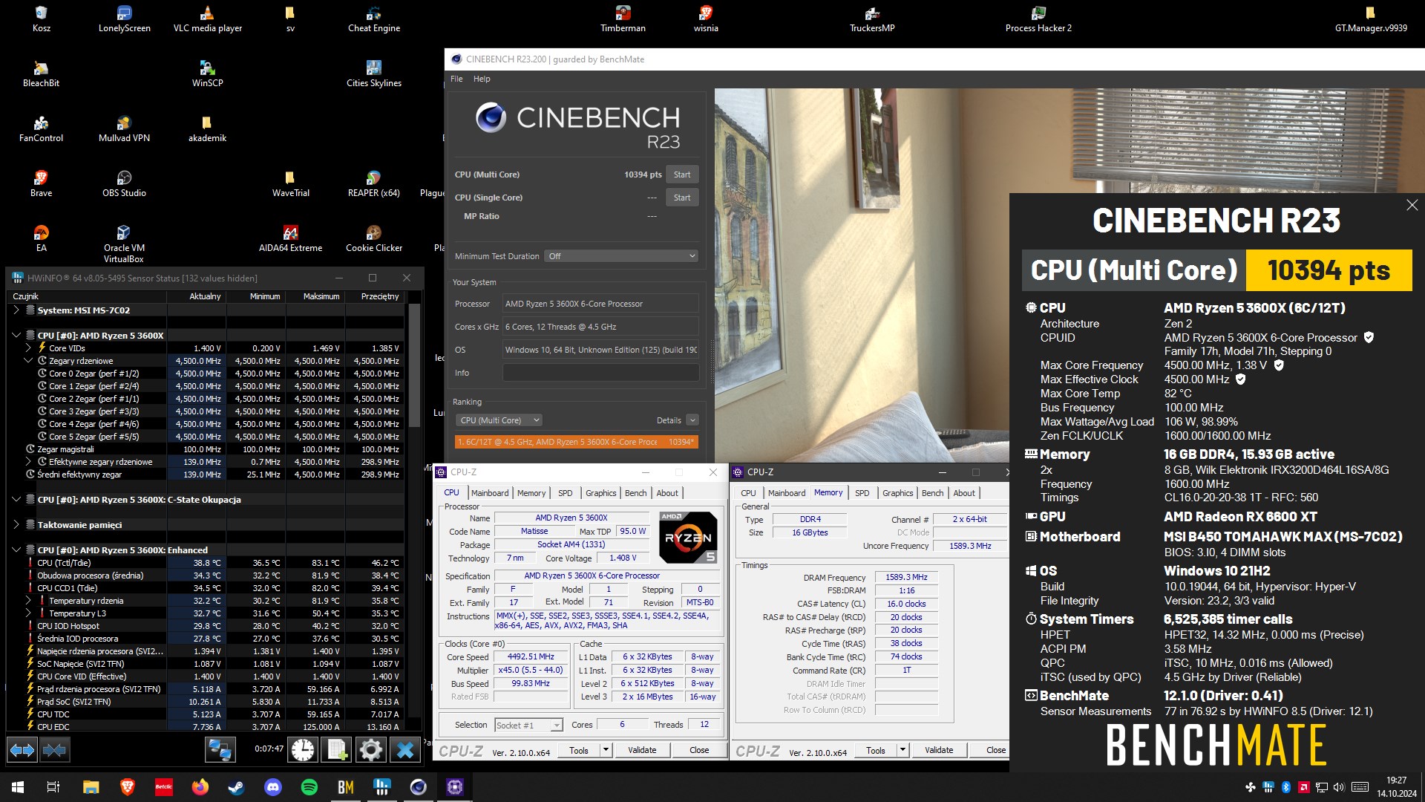This screenshot has height=802, width=1425.
Task: Open REAPER (x64) desktop shortcut
Action: pos(373,184)
